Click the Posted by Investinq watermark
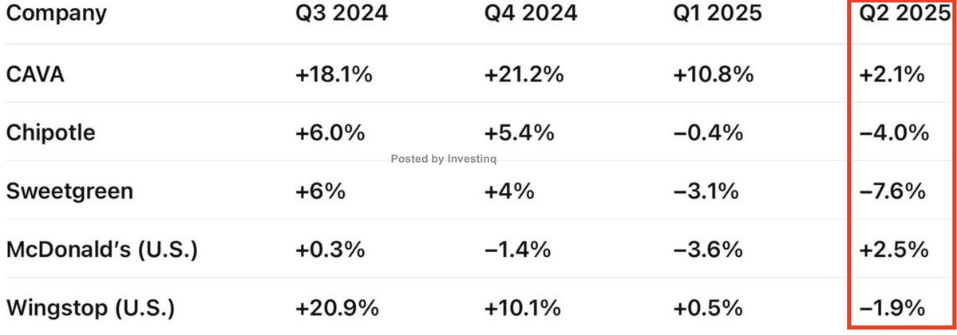 click(444, 159)
